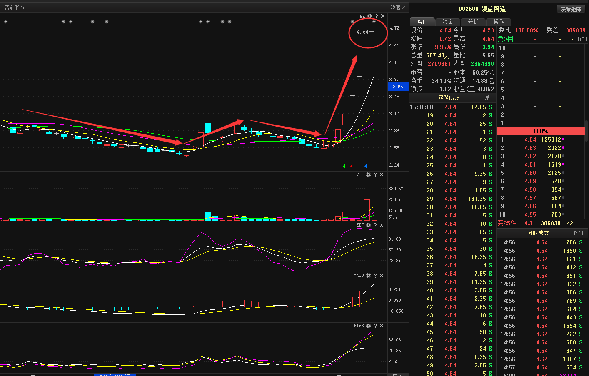Open MACD indicator settings gear
The image size is (589, 376).
[368, 276]
